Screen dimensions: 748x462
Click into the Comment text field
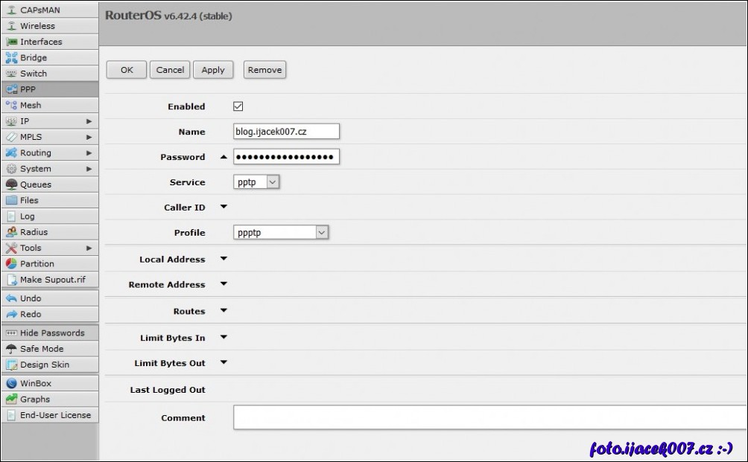488,417
